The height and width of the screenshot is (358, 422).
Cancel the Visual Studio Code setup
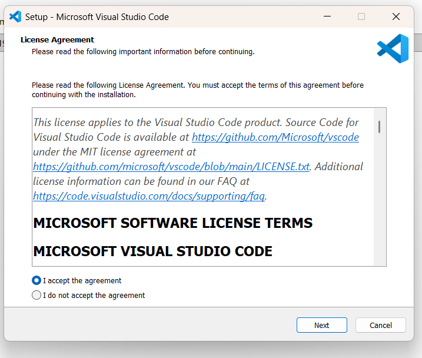tap(381, 325)
